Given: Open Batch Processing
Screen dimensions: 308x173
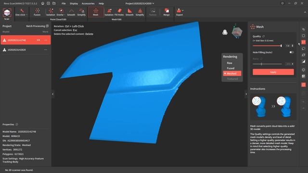Looking at the screenshot, I should tap(37, 26).
